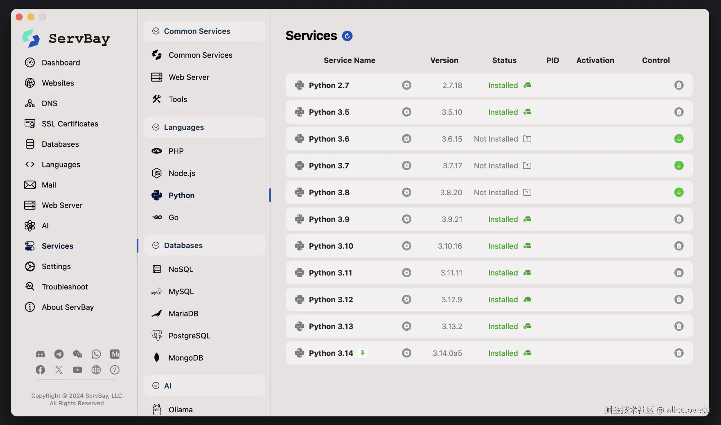
Task: Click the pin icon beside Python 3.14
Action: (363, 353)
